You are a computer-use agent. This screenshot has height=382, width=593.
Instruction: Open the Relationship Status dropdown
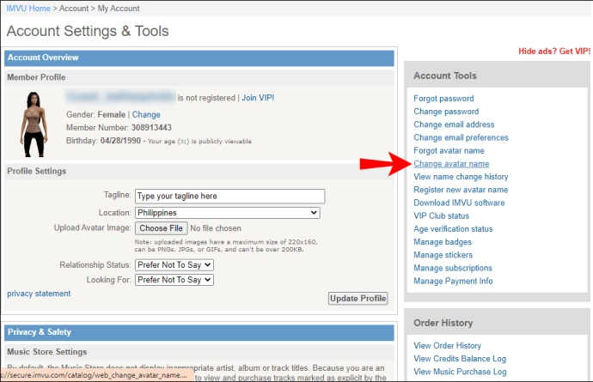tap(174, 265)
